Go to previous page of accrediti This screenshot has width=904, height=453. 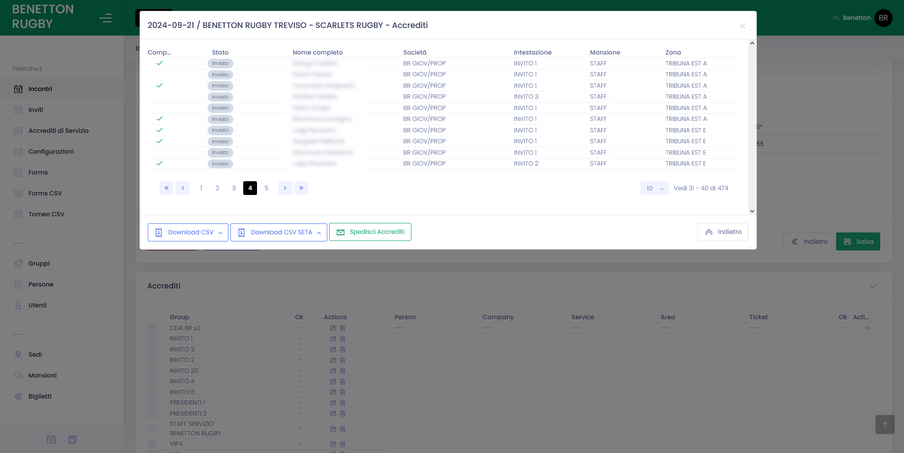(182, 188)
